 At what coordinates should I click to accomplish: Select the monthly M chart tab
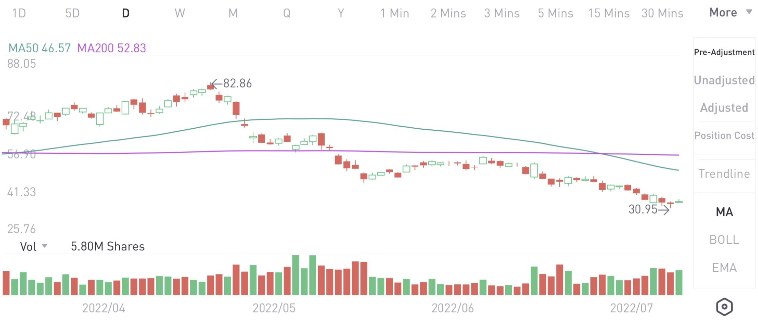pos(233,13)
